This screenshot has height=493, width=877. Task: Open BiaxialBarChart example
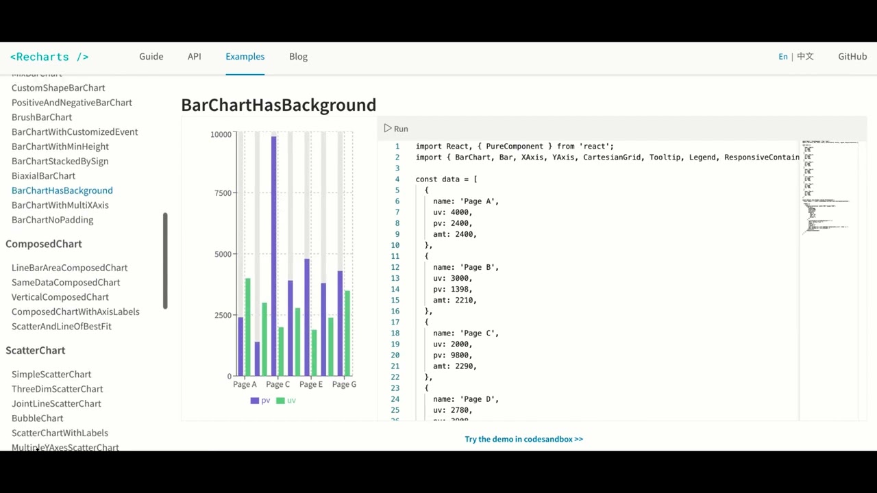click(x=43, y=176)
